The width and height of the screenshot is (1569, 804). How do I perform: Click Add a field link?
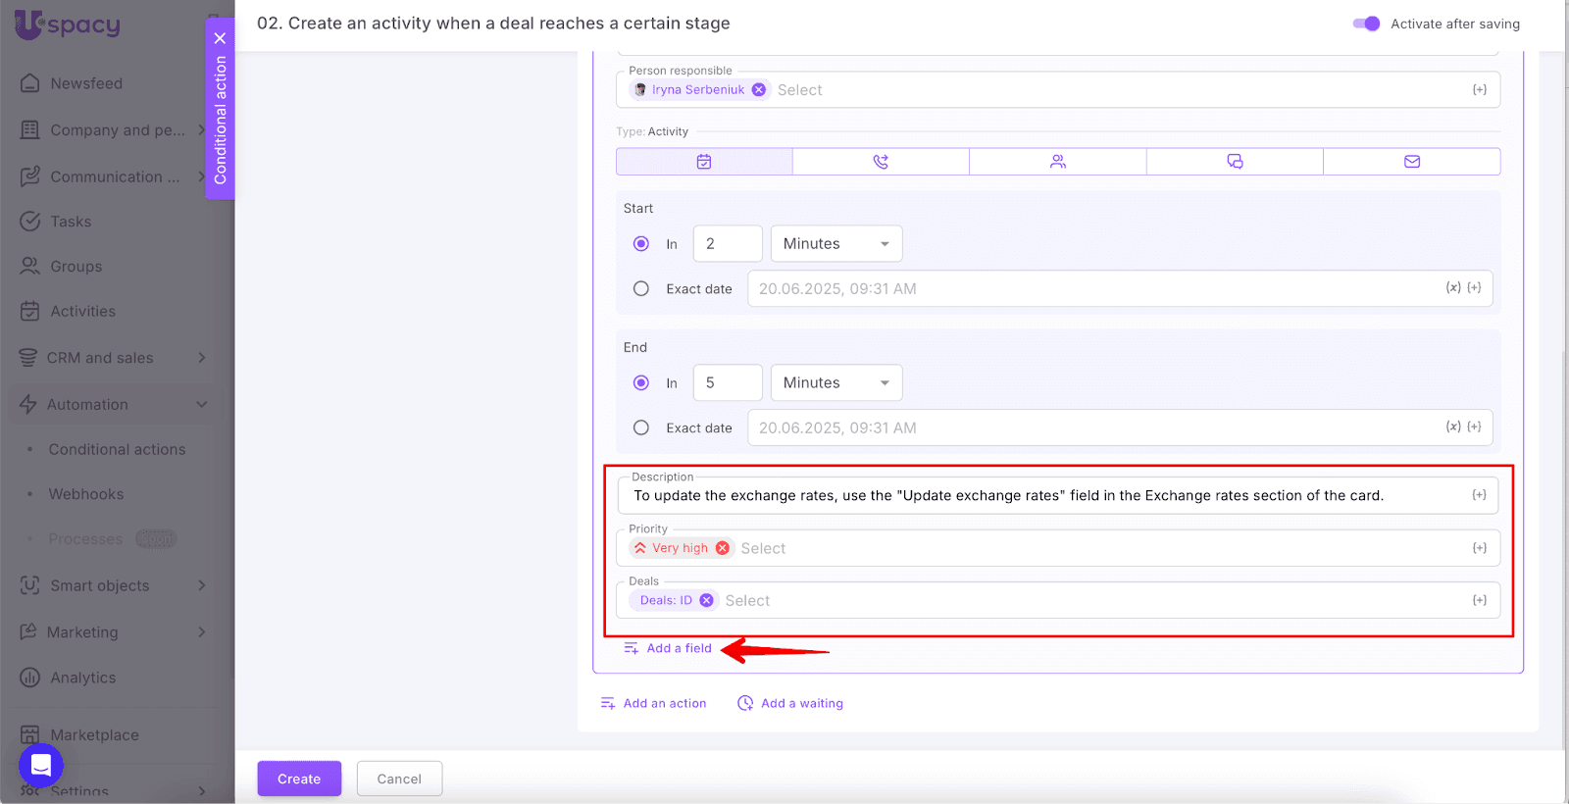679,648
